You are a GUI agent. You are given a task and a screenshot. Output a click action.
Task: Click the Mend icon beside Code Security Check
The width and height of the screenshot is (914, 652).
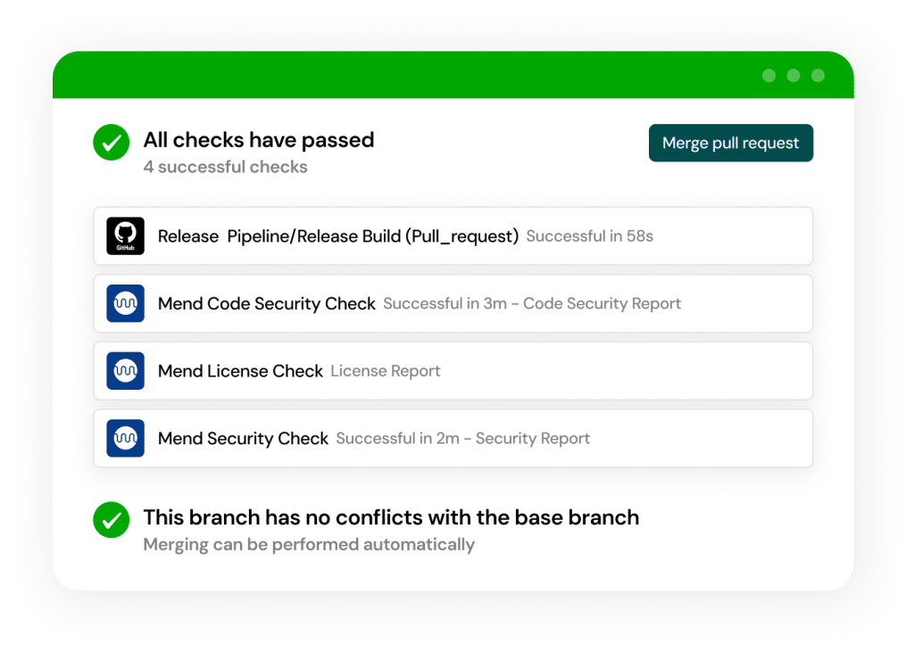125,303
